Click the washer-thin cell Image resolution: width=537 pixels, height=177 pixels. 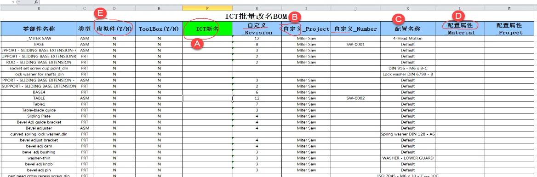tap(39, 158)
